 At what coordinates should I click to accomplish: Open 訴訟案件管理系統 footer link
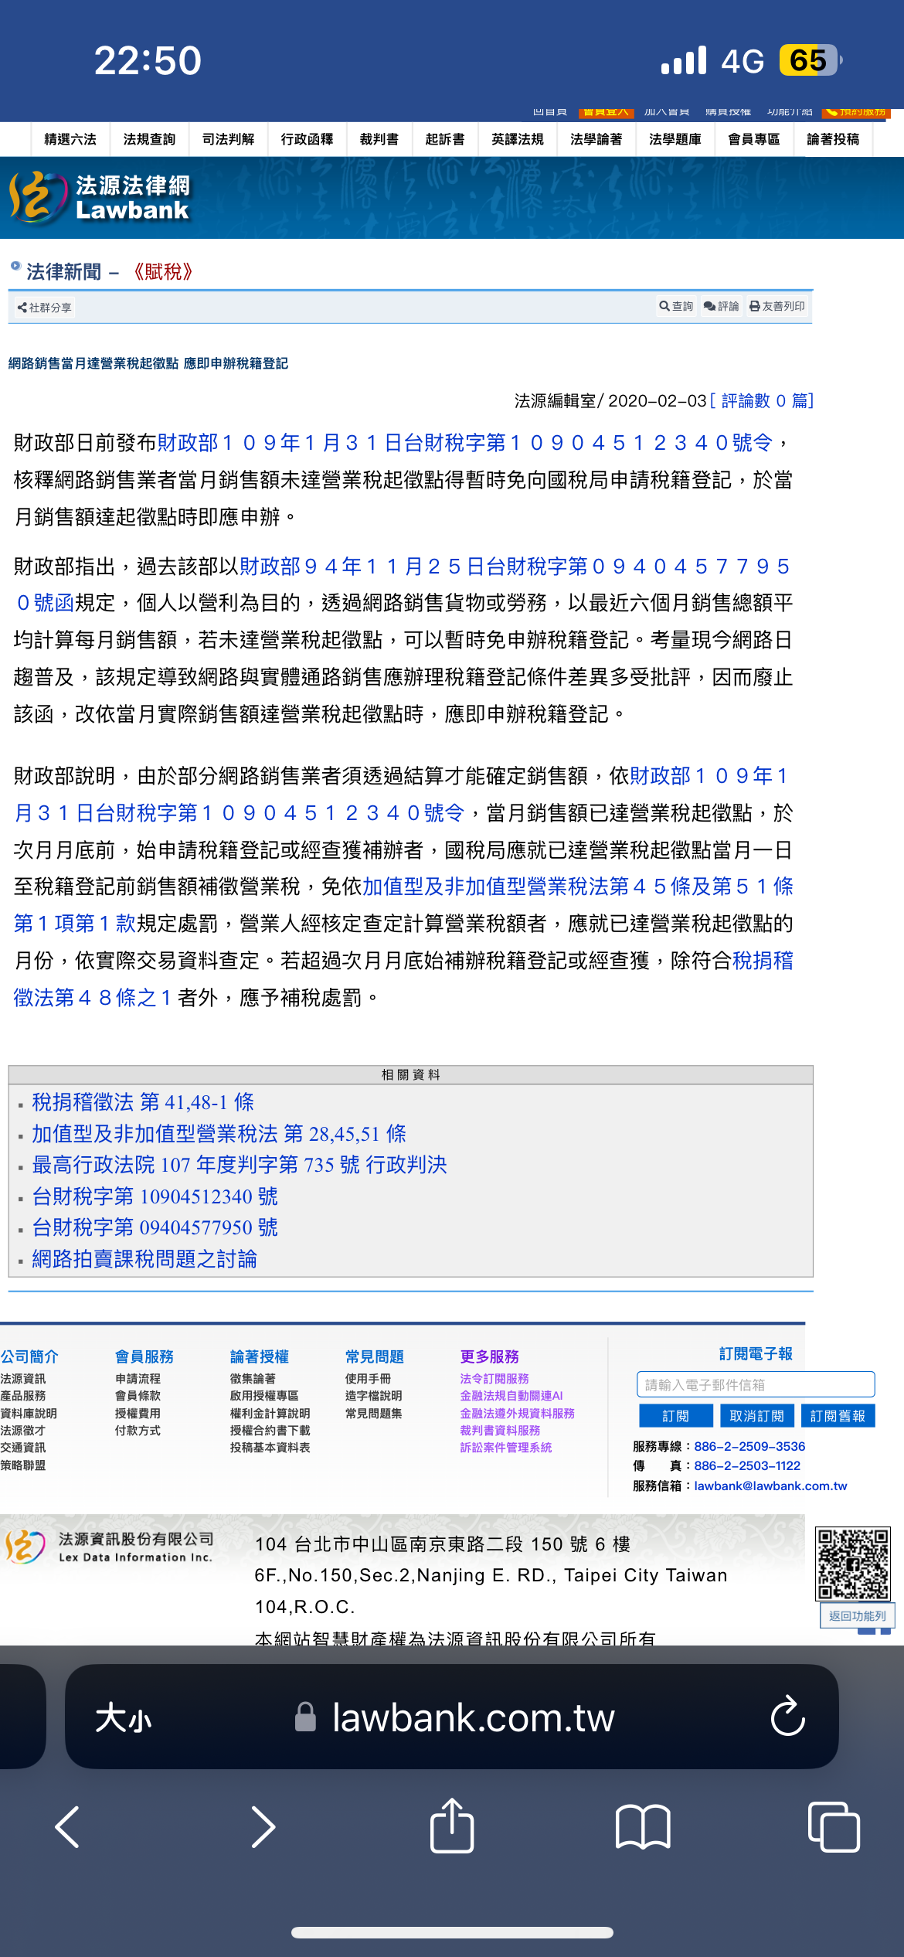tap(505, 1448)
